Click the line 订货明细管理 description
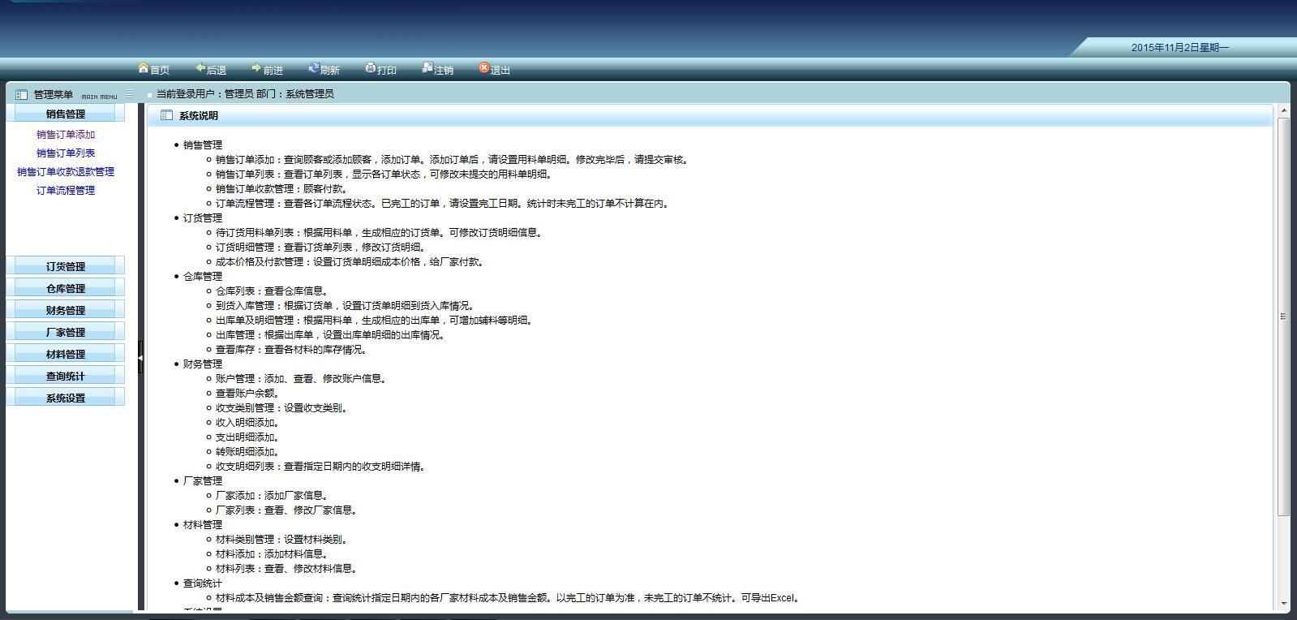The height and width of the screenshot is (620, 1297). coord(321,248)
